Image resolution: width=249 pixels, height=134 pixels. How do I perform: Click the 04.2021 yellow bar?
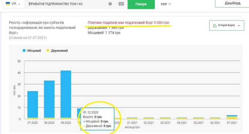182,118
